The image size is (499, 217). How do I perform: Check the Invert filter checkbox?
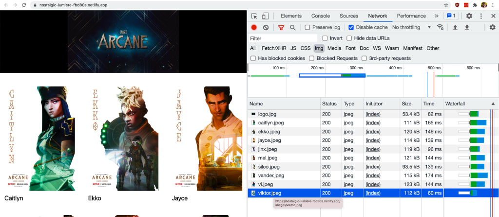pyautogui.click(x=325, y=38)
